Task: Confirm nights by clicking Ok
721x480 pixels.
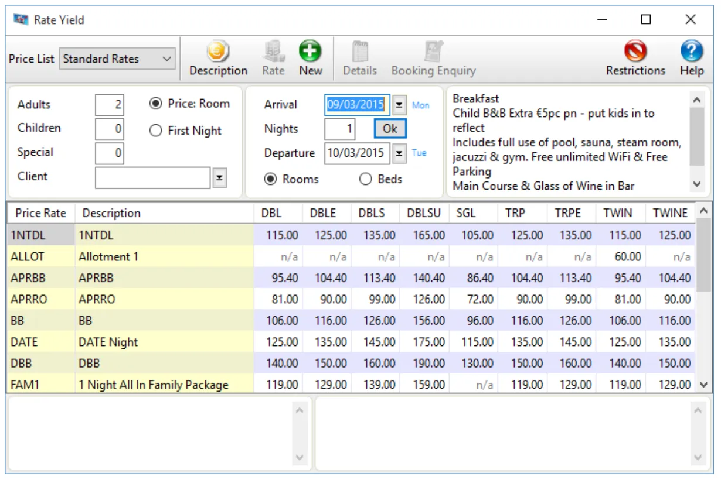Action: [390, 128]
